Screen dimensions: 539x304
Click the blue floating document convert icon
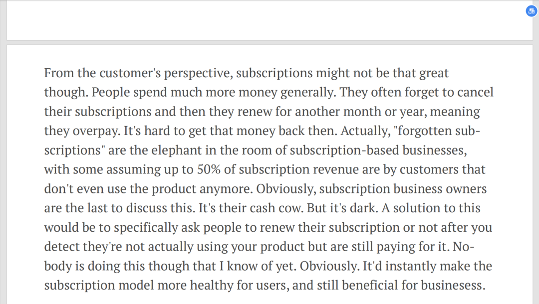click(532, 11)
